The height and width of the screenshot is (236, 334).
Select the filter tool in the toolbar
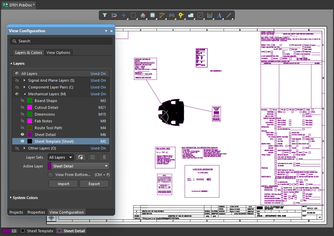pyautogui.click(x=105, y=15)
